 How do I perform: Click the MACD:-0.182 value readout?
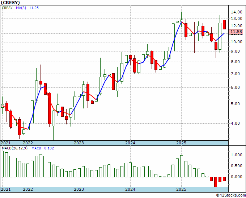[x=43, y=148]
